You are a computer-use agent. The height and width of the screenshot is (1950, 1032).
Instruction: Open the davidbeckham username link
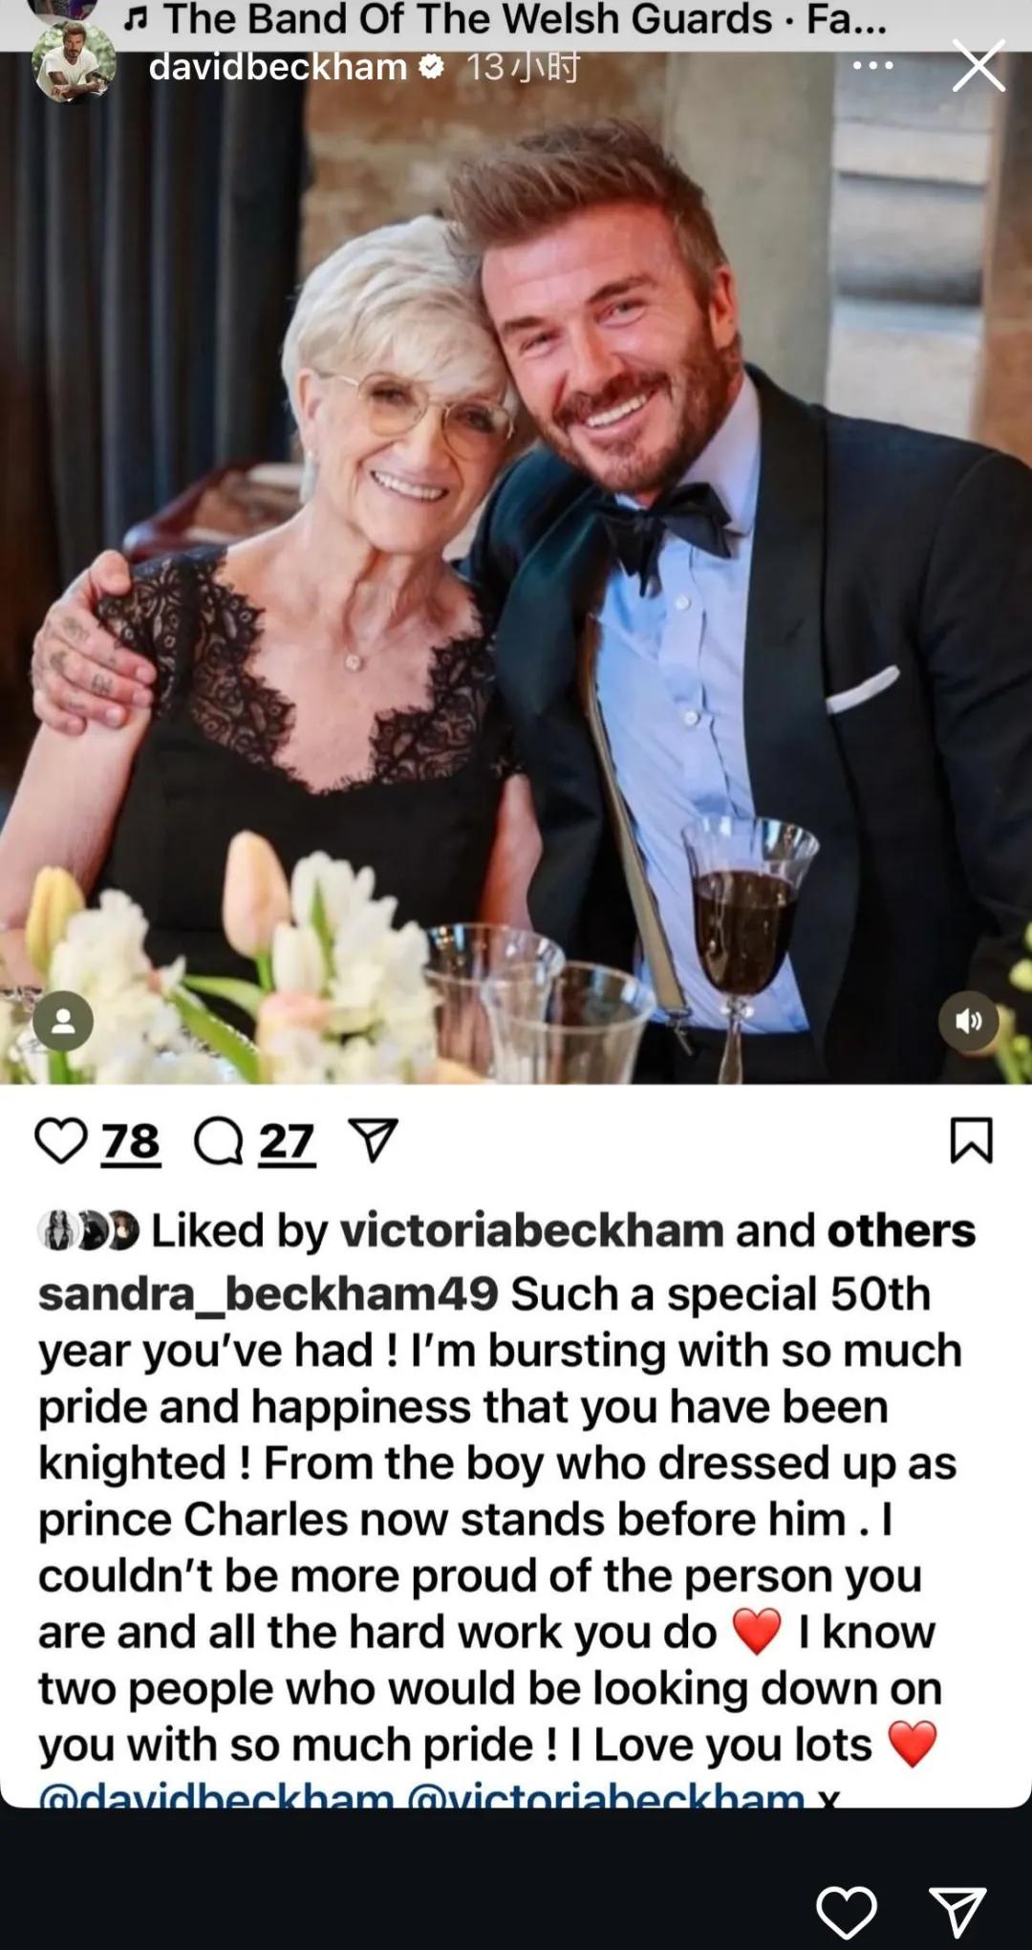(x=278, y=67)
